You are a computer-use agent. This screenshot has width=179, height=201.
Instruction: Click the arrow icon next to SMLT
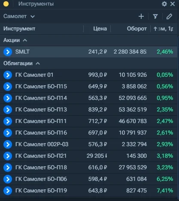tap(8, 52)
